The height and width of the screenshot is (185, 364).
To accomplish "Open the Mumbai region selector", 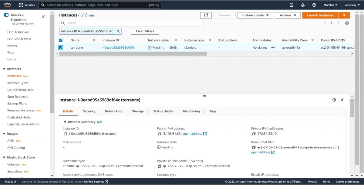I will (x=330, y=5).
